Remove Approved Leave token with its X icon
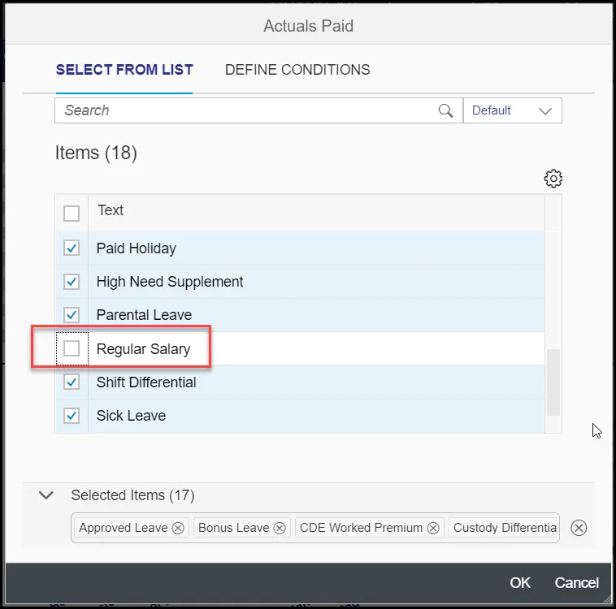 pyautogui.click(x=178, y=528)
